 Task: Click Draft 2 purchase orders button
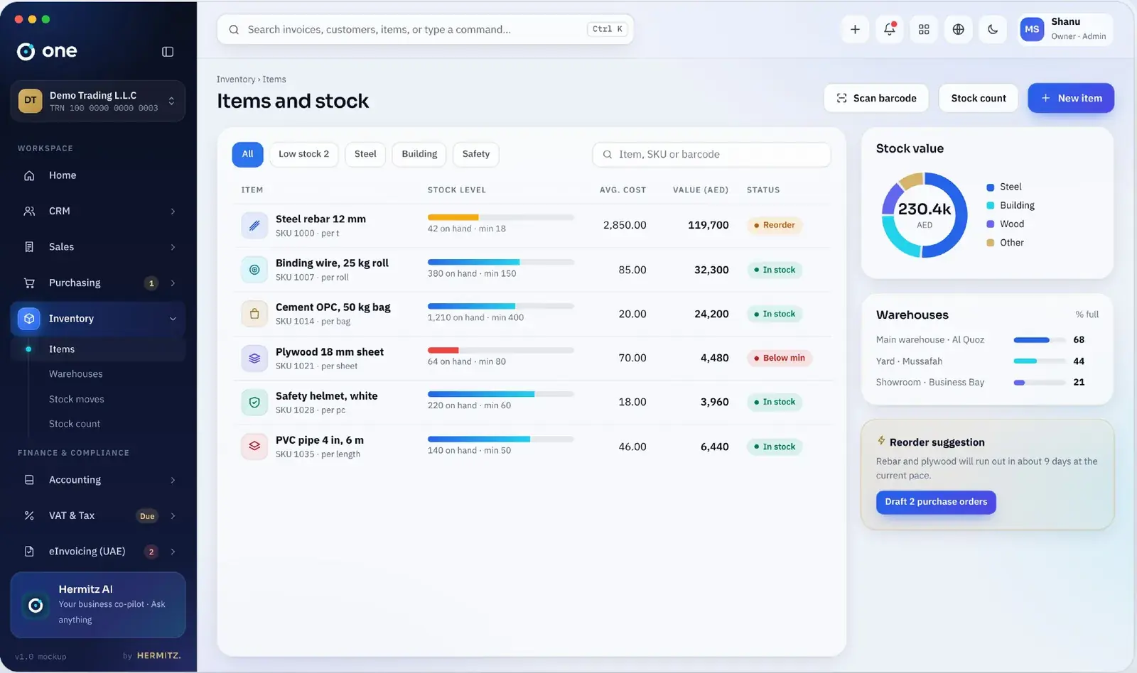pos(936,502)
